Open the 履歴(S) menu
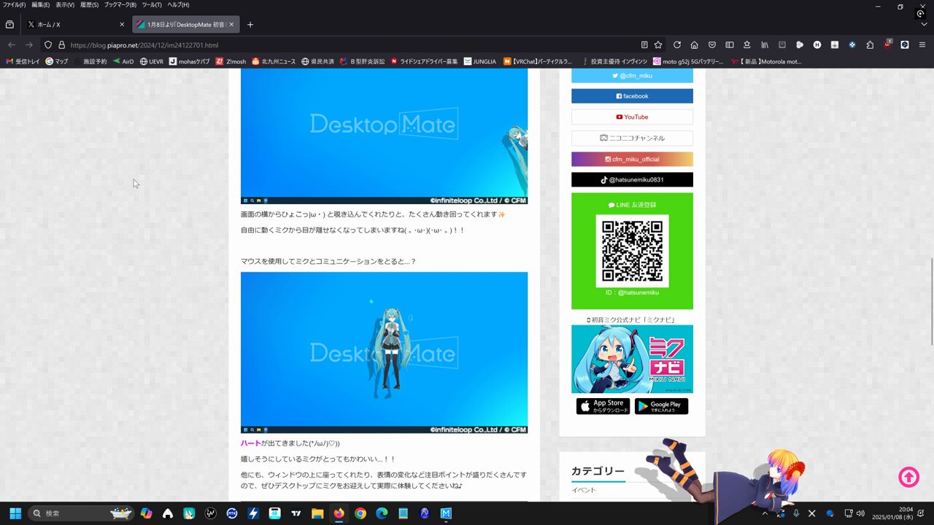Image resolution: width=934 pixels, height=525 pixels. (89, 4)
